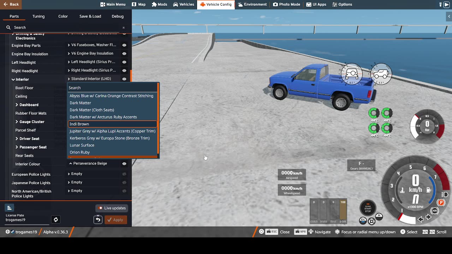452x254 pixels.
Task: Open Photo Mode
Action: click(286, 4)
